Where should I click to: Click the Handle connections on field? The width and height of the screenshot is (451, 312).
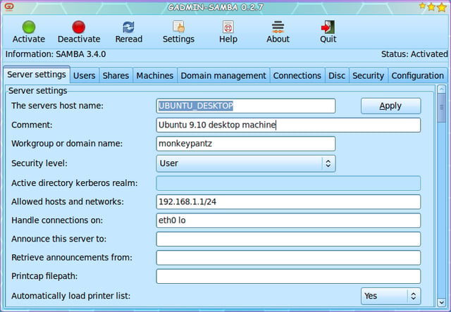point(288,220)
